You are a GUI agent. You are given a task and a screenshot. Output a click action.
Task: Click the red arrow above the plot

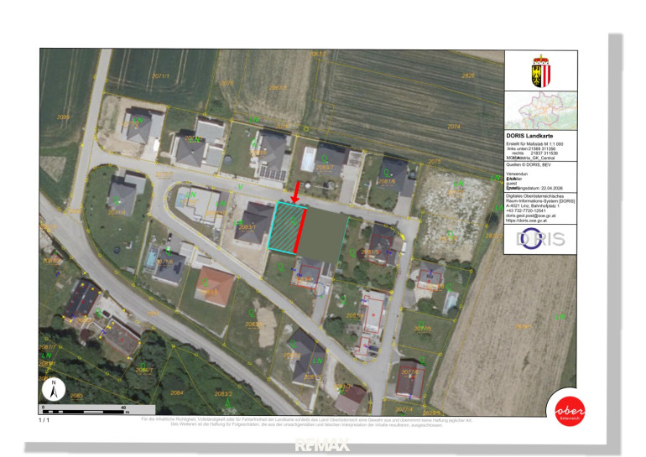[295, 191]
